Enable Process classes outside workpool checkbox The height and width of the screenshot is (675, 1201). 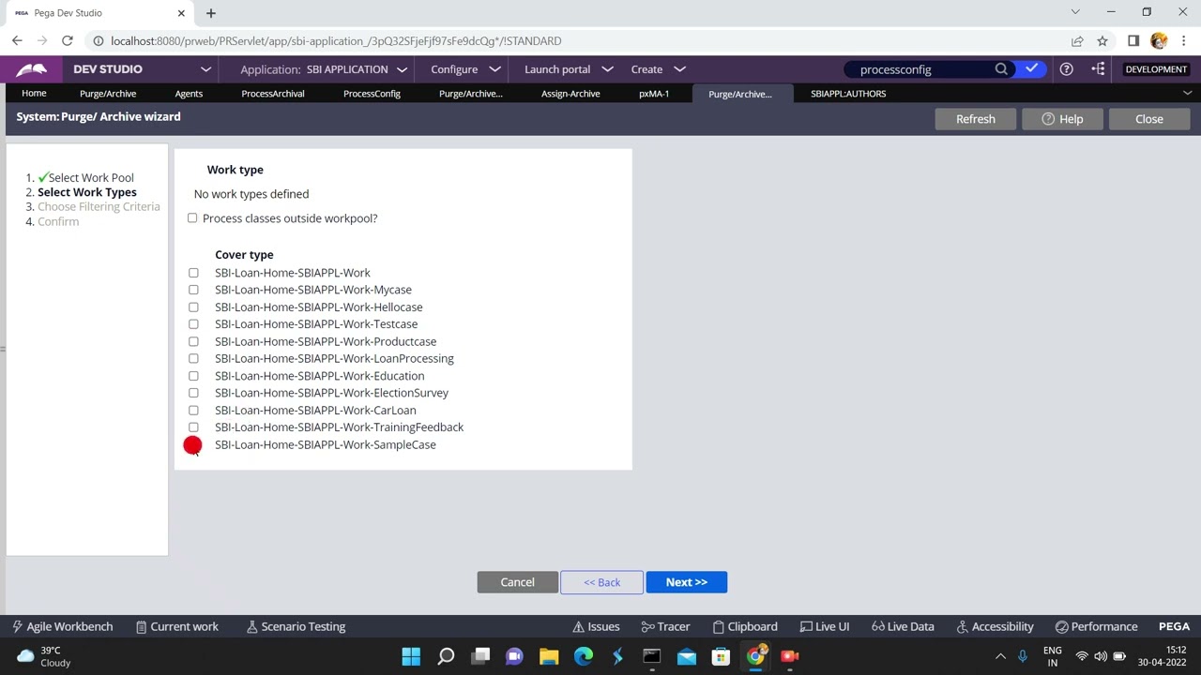pos(192,218)
